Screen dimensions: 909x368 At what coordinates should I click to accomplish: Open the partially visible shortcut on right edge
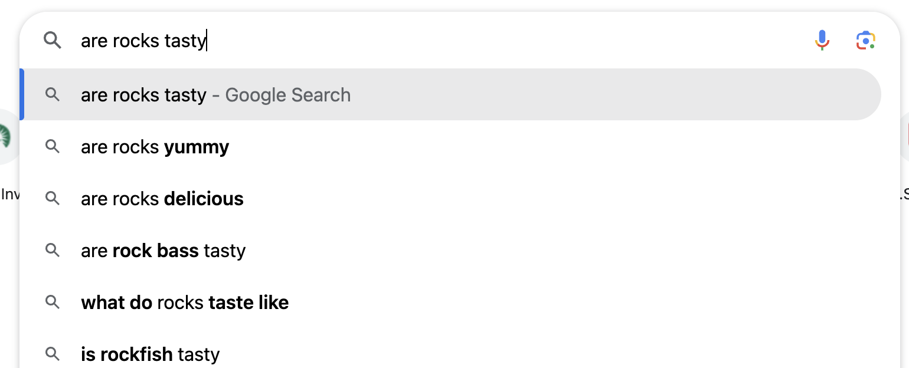click(x=905, y=136)
